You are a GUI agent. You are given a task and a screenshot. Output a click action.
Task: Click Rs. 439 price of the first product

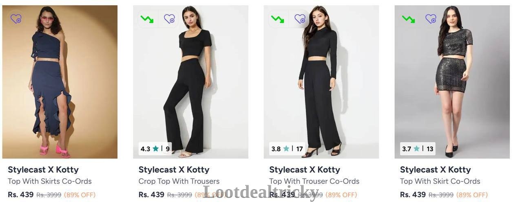coord(21,195)
